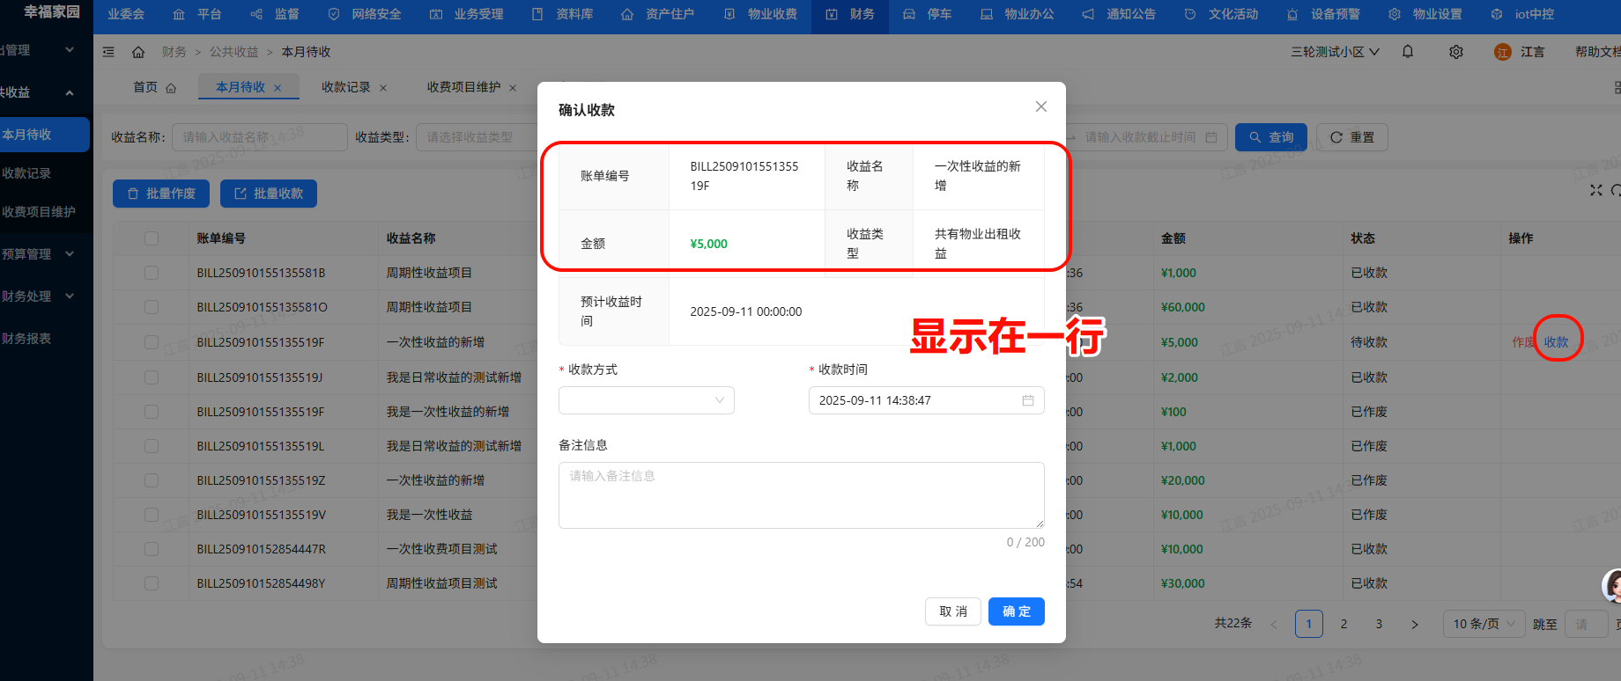Open 三轮测试小区 community dropdown
Image resolution: width=1621 pixels, height=681 pixels.
coord(1335,52)
